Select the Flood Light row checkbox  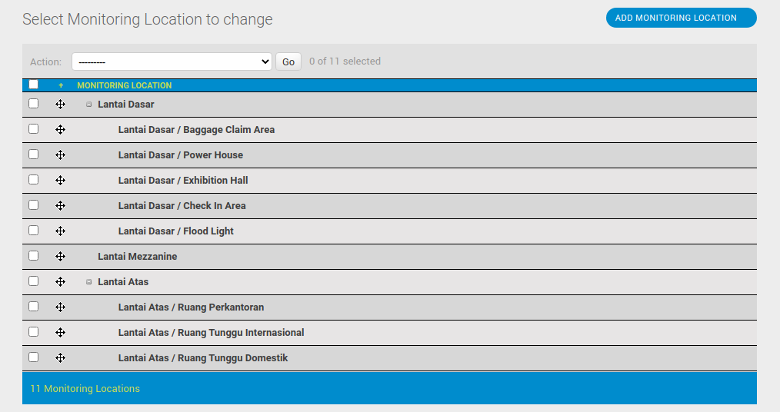coord(33,231)
